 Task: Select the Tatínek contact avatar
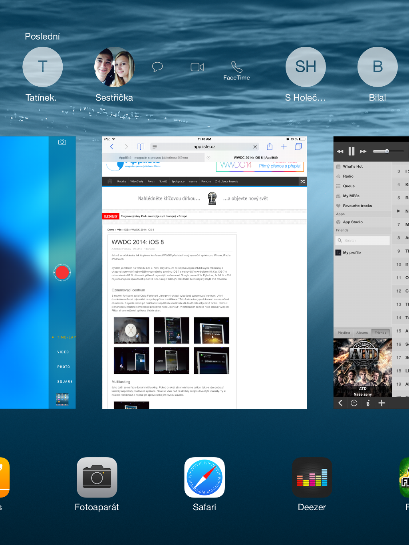(42, 67)
